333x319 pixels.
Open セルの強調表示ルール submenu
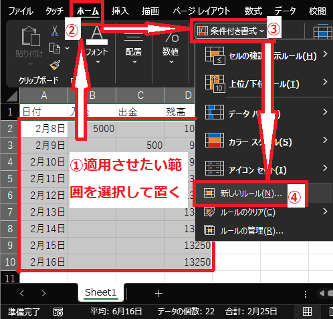point(264,55)
